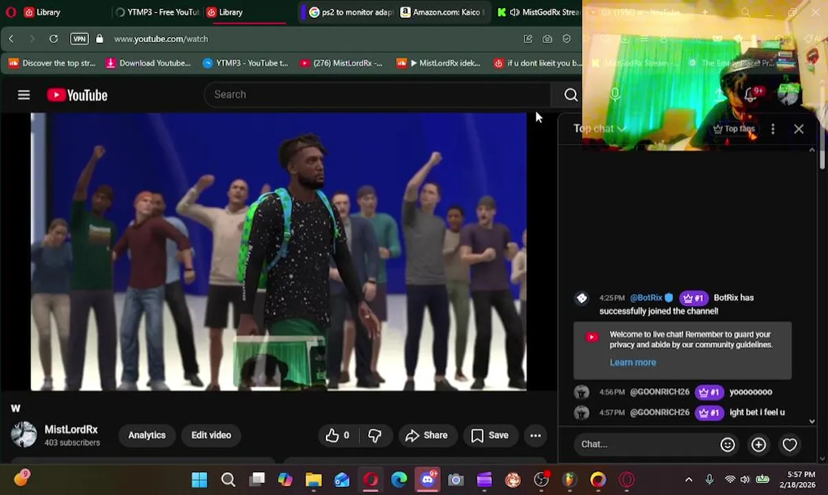This screenshot has height=495, width=828.
Task: Open YTMP3 - YouTube t... bookmark
Action: (x=246, y=63)
